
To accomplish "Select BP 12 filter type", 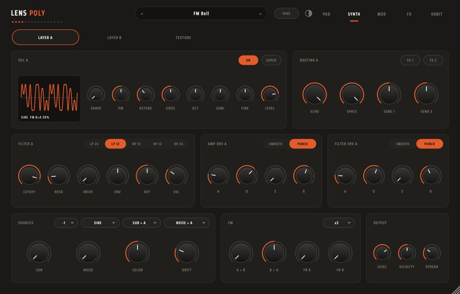I will point(137,144).
